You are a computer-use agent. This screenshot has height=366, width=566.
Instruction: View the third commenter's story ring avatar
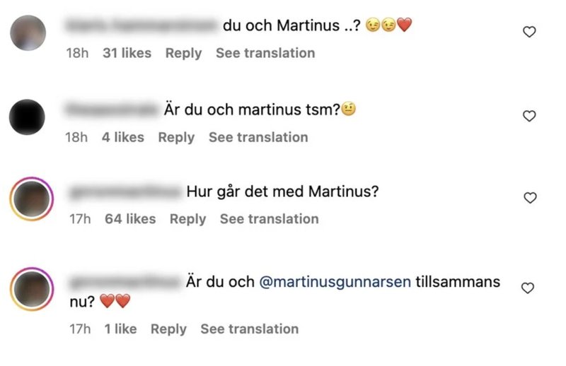[x=32, y=199]
